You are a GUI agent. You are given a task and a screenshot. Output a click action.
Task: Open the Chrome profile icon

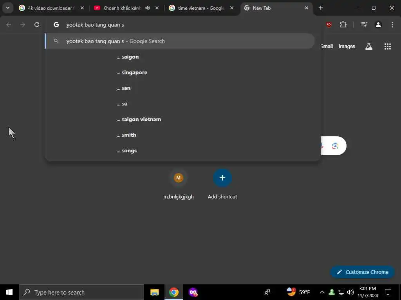point(378,25)
